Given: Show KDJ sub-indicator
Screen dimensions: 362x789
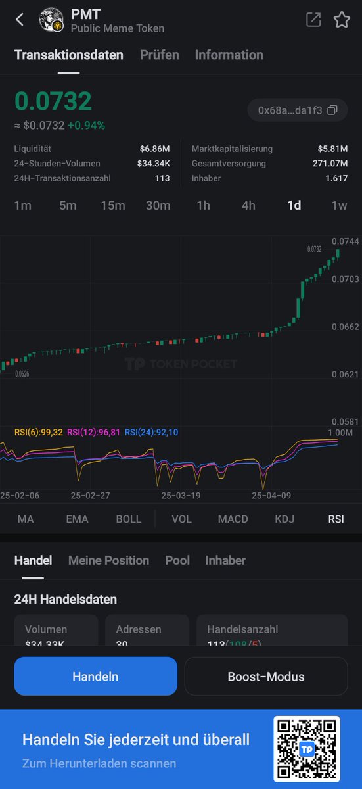Looking at the screenshot, I should point(284,519).
